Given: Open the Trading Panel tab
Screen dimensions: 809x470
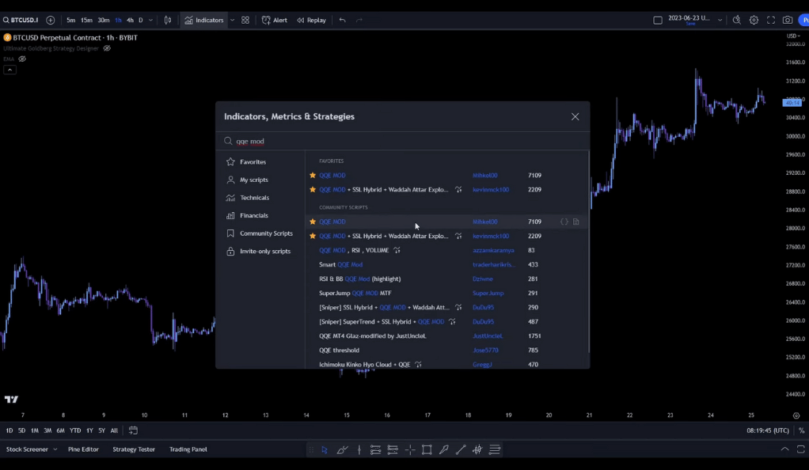Looking at the screenshot, I should coord(188,449).
